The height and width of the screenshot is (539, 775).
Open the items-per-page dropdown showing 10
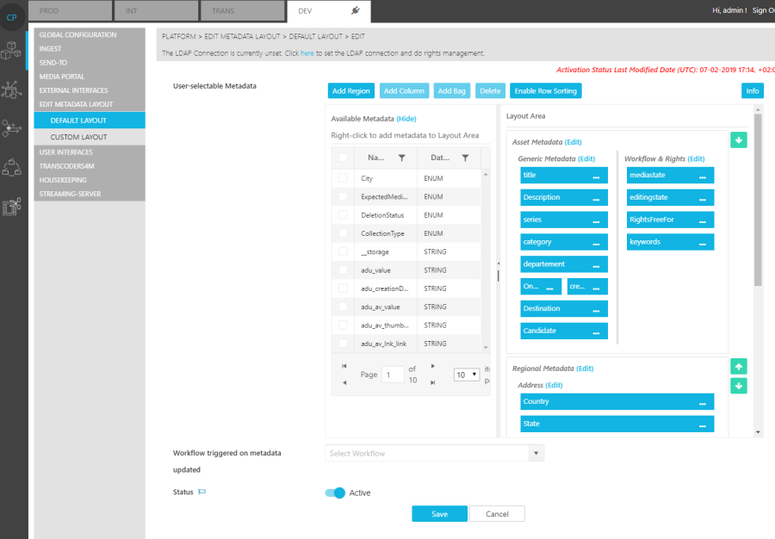click(466, 375)
